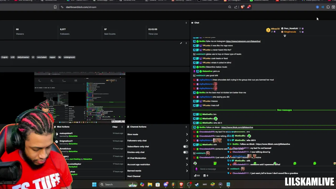Expand Banned words settings
Image resolution: width=336 pixels, height=189 pixels.
(187, 171)
